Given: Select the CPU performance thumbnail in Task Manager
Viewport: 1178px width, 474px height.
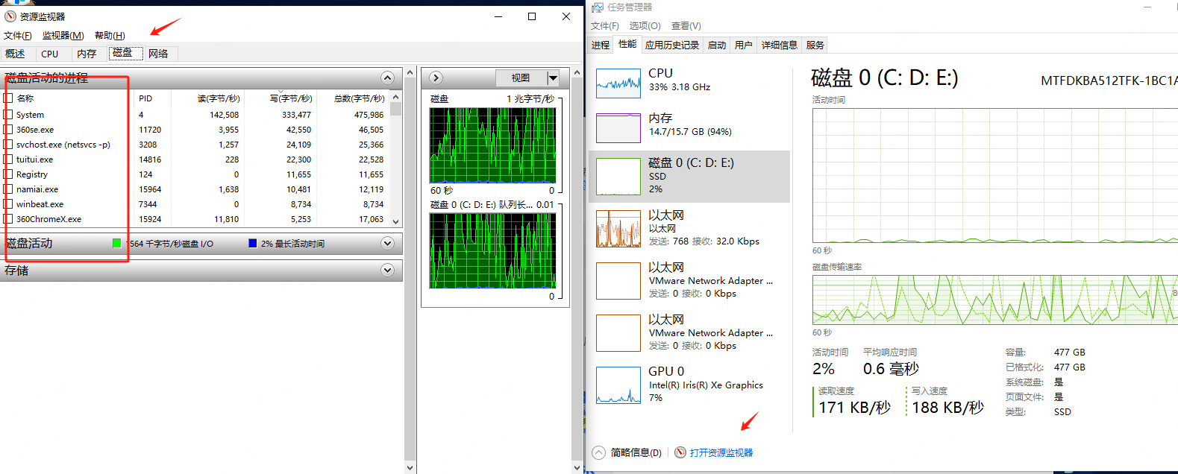Looking at the screenshot, I should click(x=618, y=83).
